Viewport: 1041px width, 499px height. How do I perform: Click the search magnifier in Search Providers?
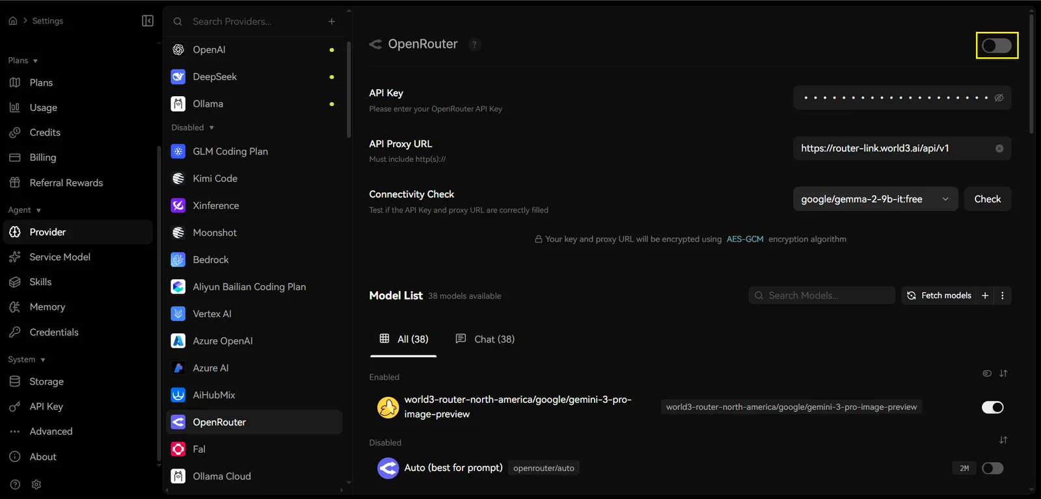point(178,21)
